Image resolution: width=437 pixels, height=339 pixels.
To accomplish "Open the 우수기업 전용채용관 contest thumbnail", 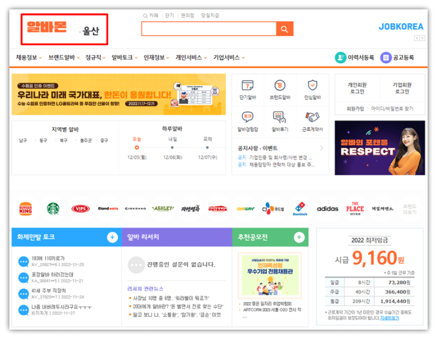I will click(270, 276).
